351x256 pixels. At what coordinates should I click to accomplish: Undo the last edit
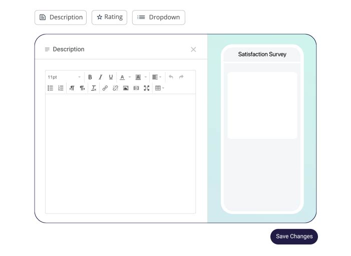click(171, 77)
